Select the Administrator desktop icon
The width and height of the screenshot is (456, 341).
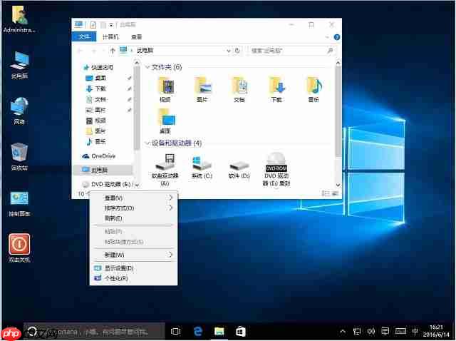tap(19, 19)
